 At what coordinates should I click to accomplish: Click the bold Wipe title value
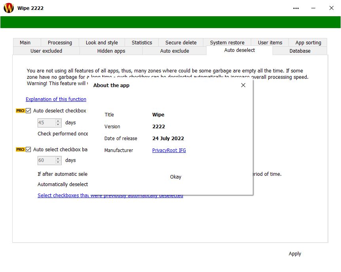(x=158, y=115)
